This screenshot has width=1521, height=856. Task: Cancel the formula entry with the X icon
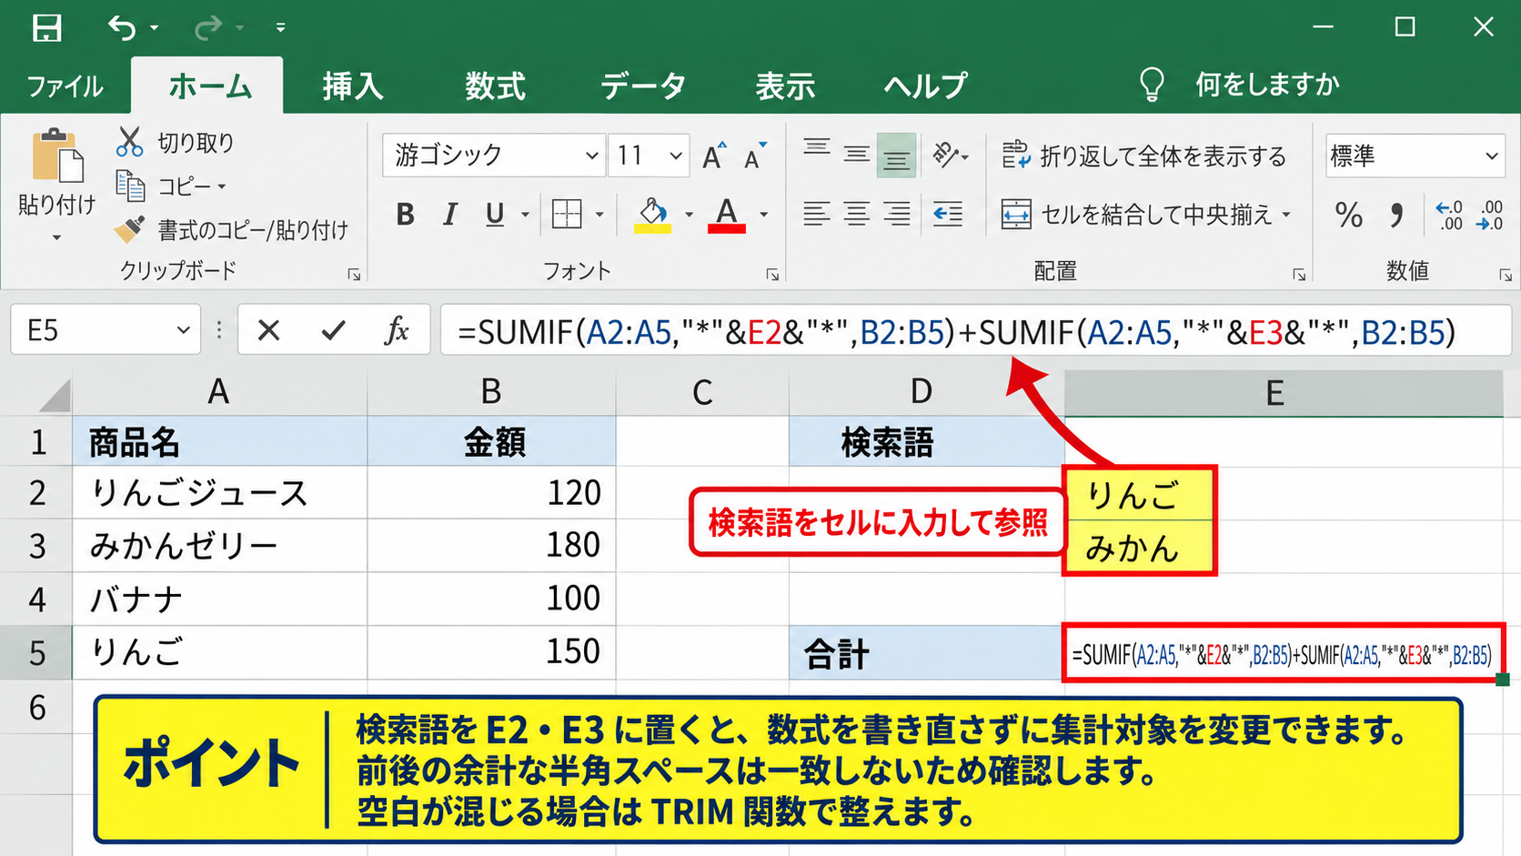point(268,329)
